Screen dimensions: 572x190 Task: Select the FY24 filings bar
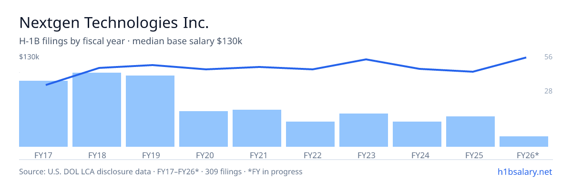(417, 134)
